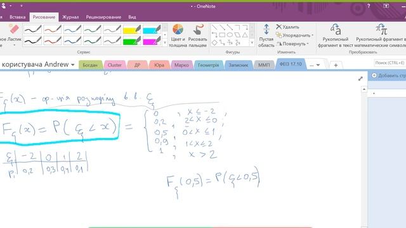
Task: Open the Draw (Рисование) ribbon tab
Action: pos(44,17)
